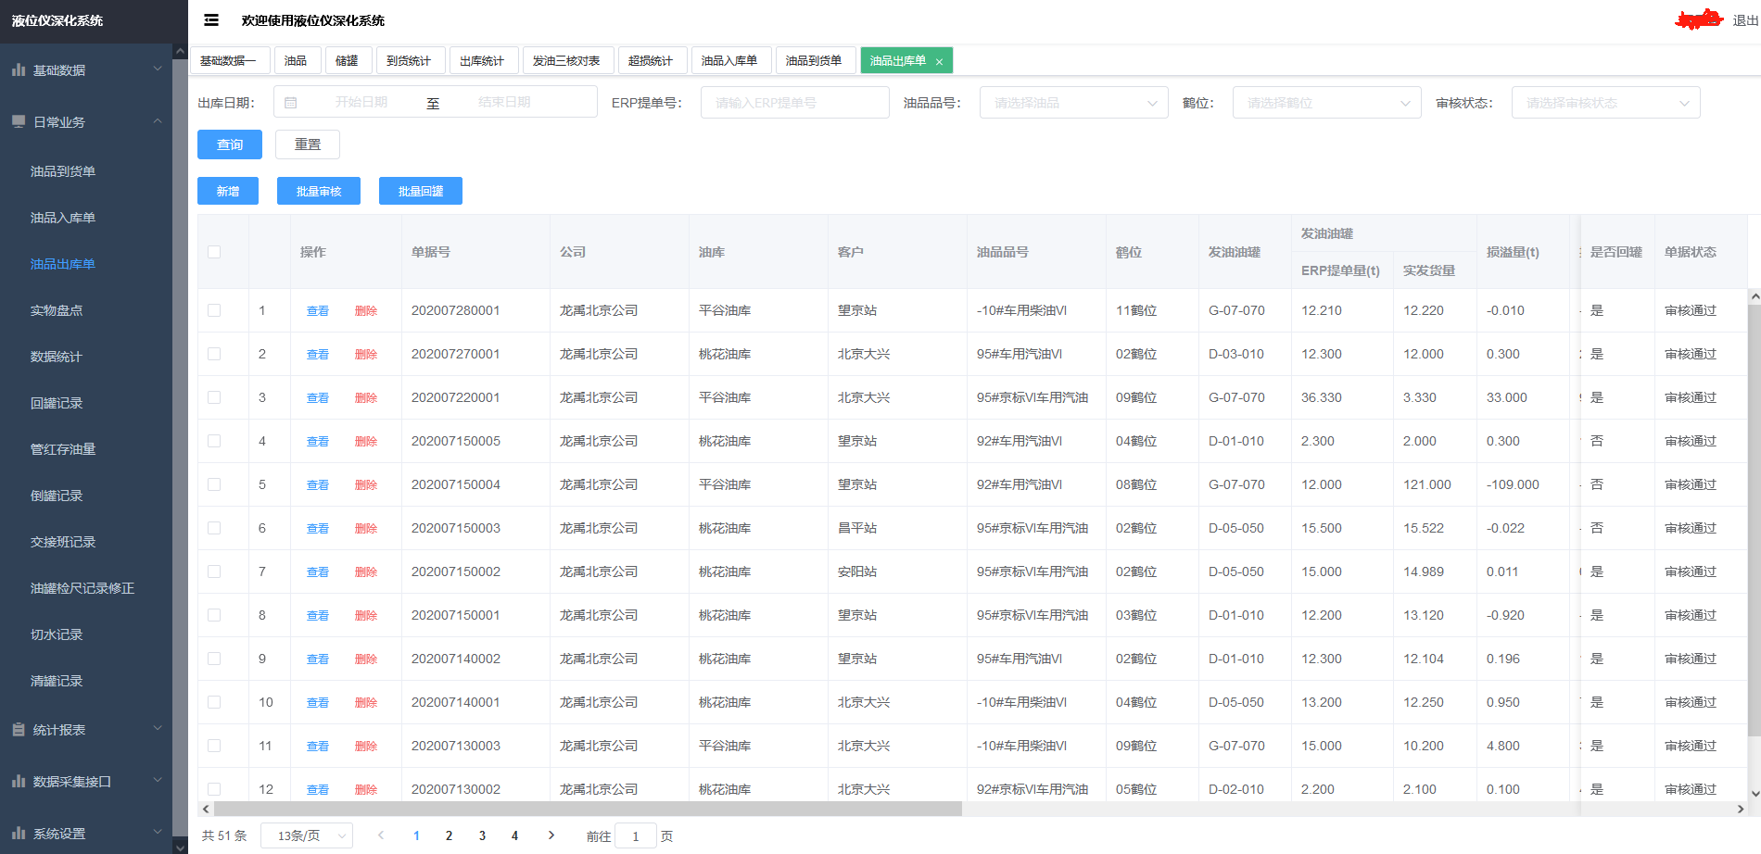Image resolution: width=1761 pixels, height=854 pixels.
Task: Check row 3 checkbox for 202007220001
Action: coord(214,397)
